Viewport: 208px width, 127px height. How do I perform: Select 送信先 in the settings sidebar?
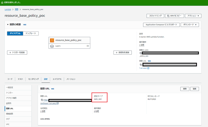[18, 103]
